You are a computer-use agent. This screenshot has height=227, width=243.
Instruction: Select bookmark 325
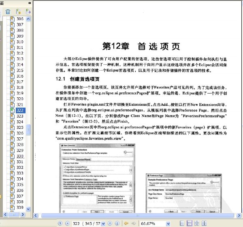point(20,128)
